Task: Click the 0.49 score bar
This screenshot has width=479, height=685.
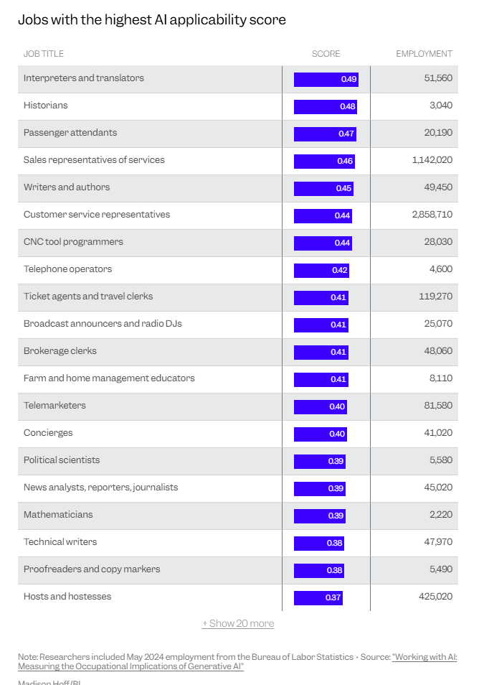Action: 326,80
